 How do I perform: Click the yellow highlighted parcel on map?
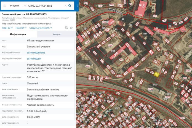(156, 74)
